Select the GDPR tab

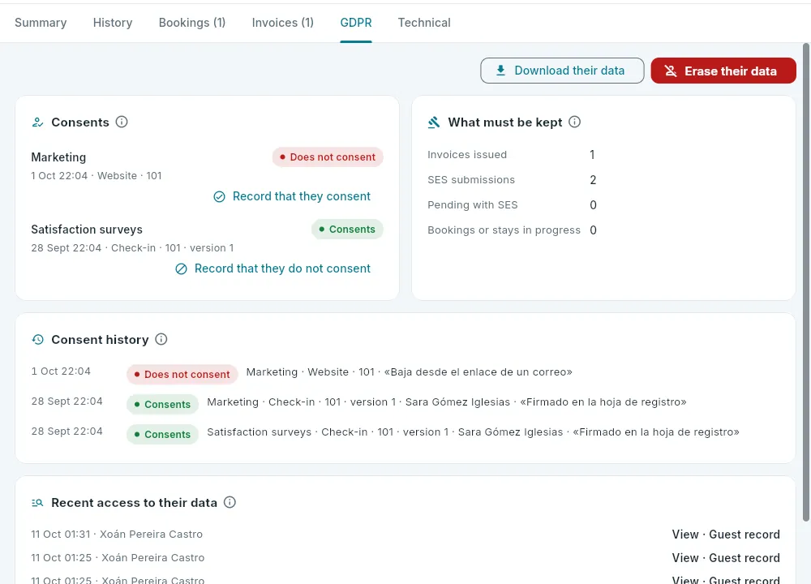(x=356, y=23)
